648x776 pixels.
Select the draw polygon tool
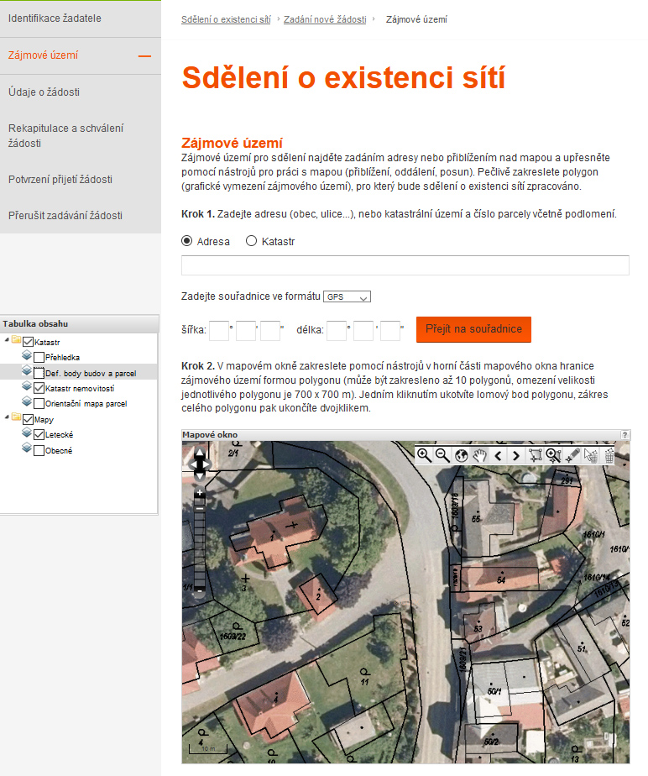tap(535, 455)
